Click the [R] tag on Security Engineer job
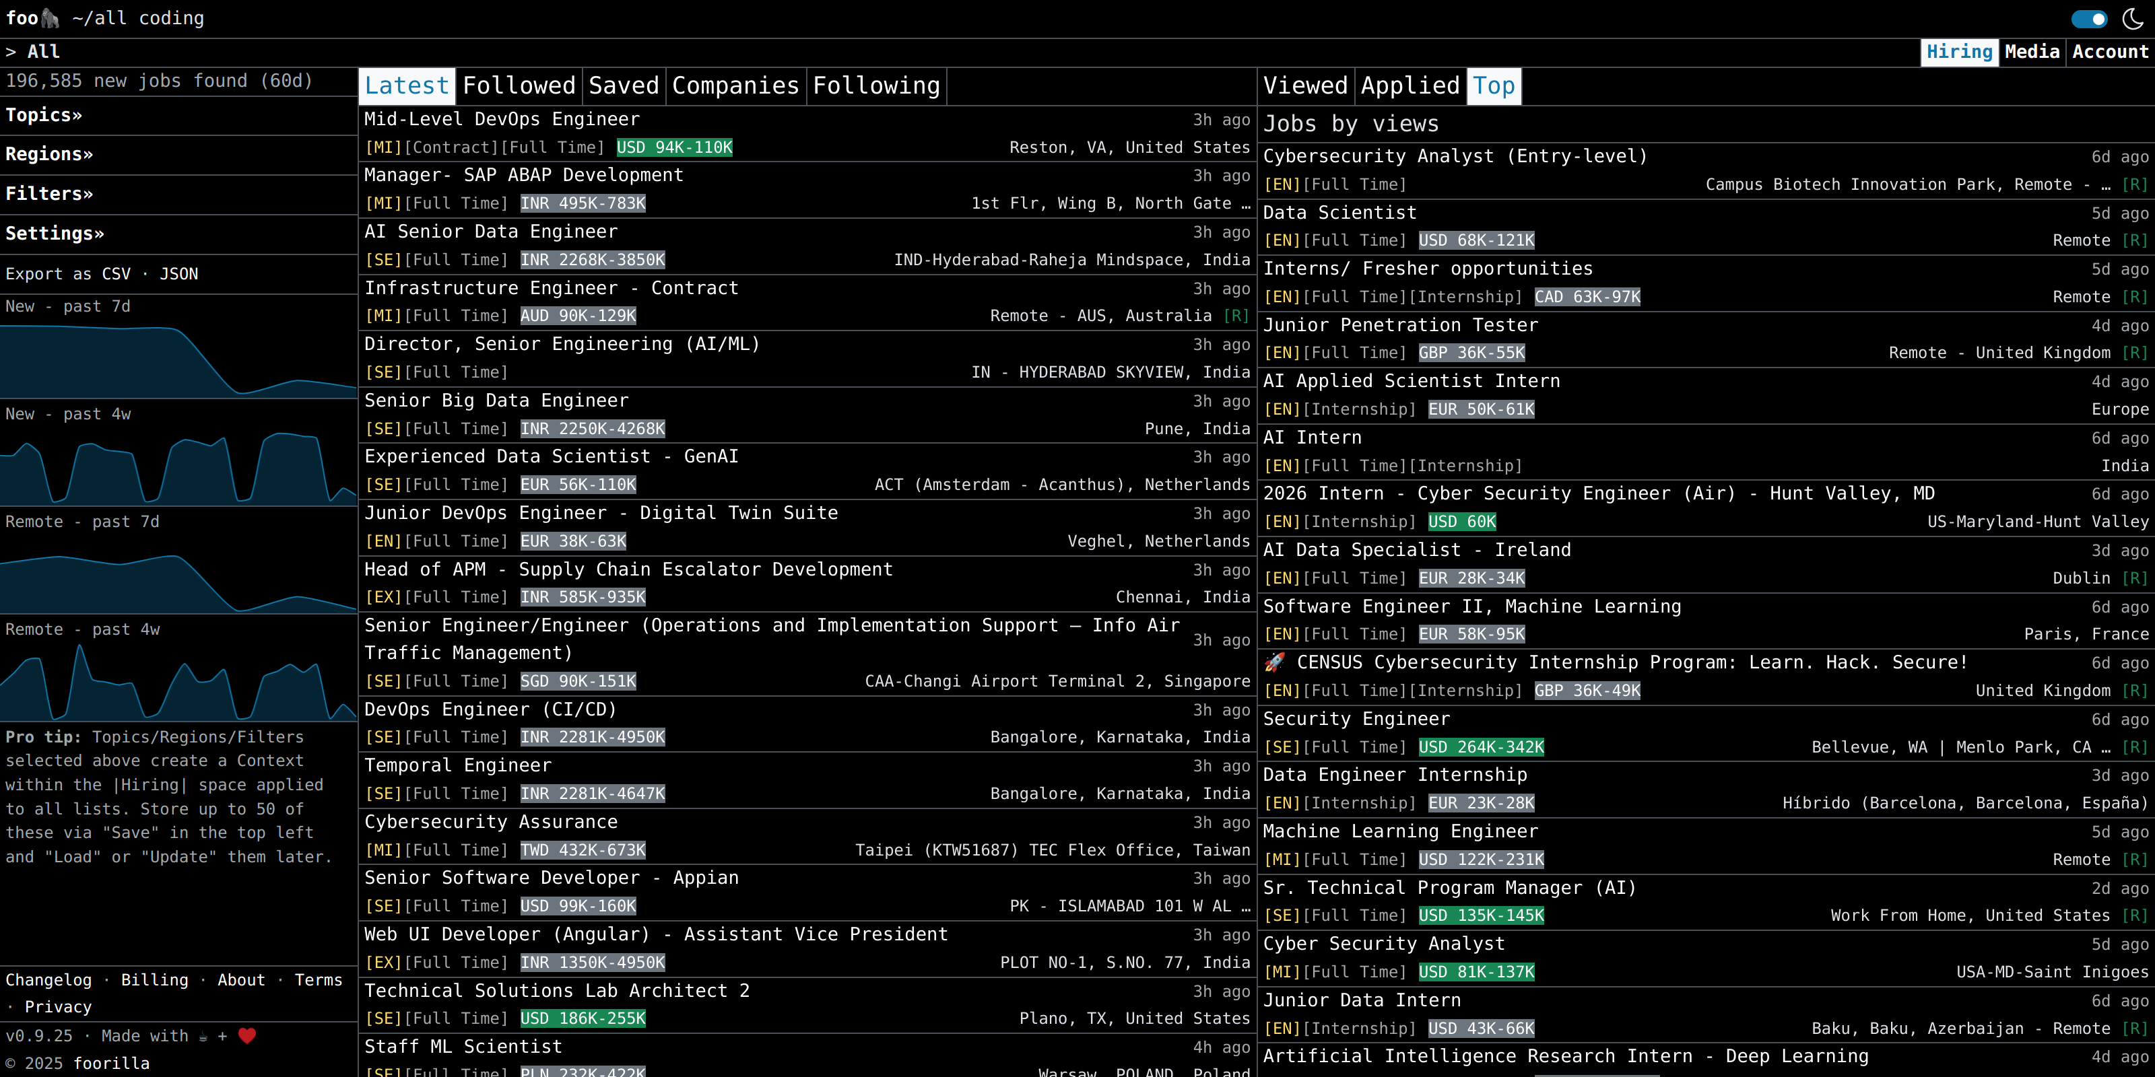2155x1077 pixels. tap(2135, 746)
